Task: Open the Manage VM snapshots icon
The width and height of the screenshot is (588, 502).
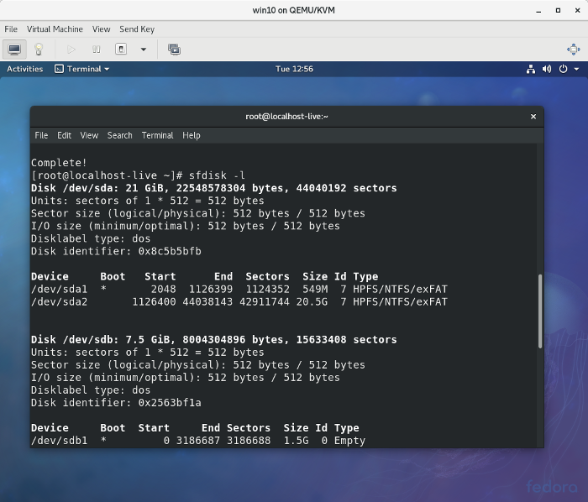Action: [x=174, y=50]
